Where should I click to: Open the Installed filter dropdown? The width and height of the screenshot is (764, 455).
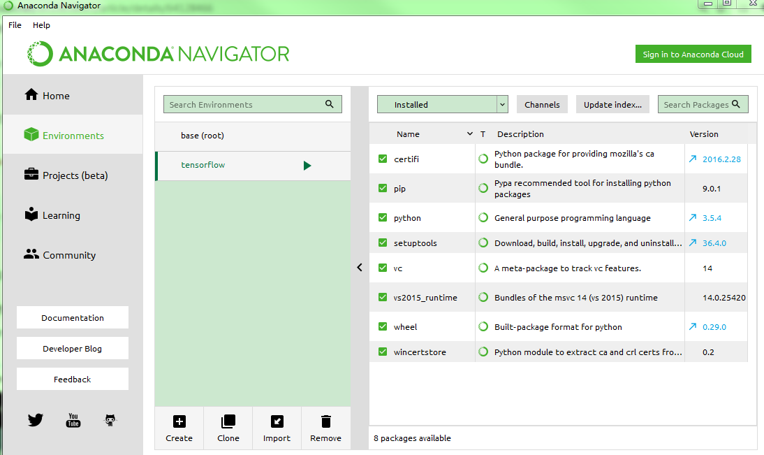tap(443, 104)
